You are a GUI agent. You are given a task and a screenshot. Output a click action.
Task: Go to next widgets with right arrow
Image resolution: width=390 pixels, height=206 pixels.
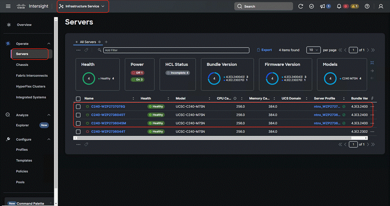[372, 71]
